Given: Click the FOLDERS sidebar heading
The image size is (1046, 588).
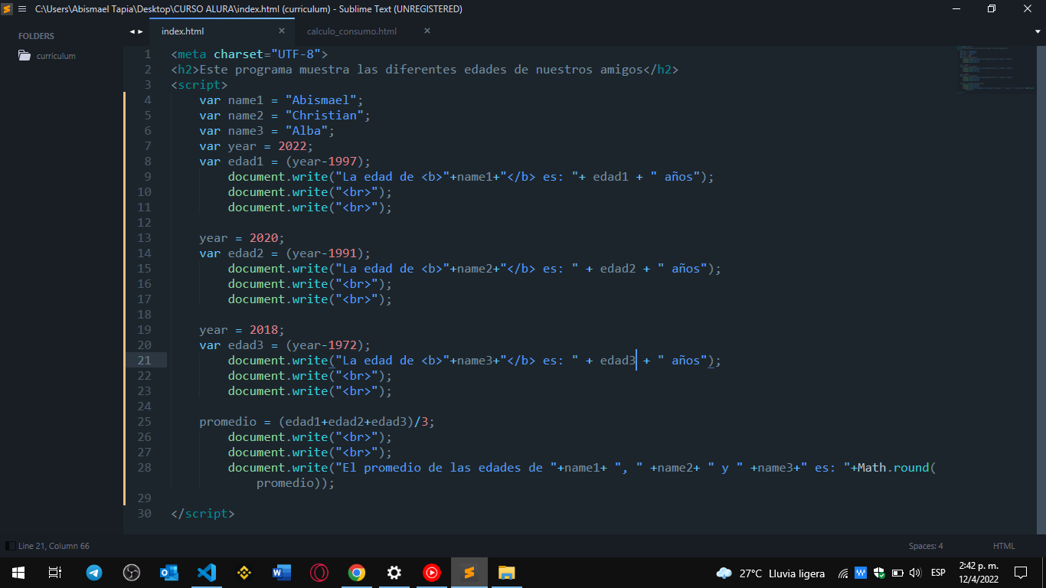Looking at the screenshot, I should [36, 36].
